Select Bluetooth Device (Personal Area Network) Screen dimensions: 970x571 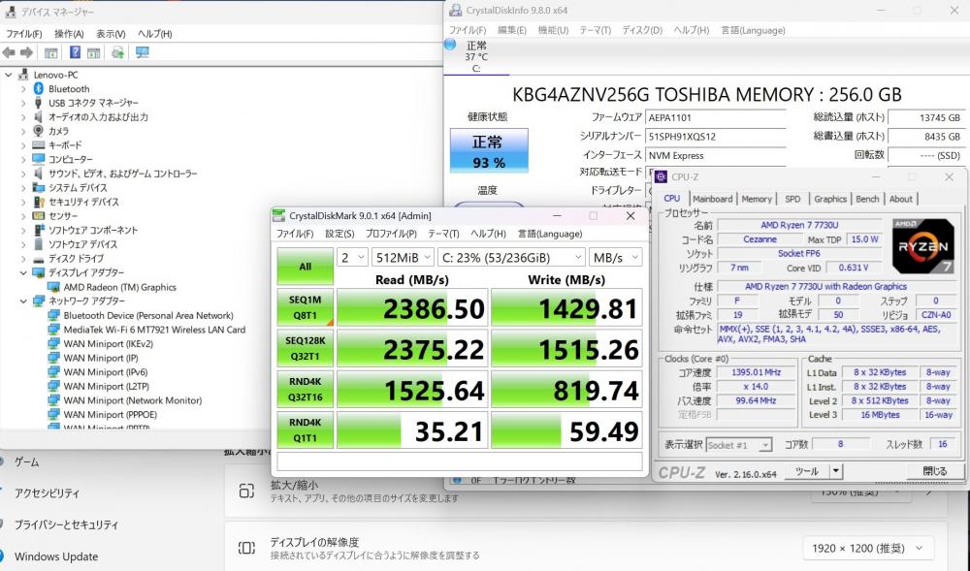pos(148,316)
